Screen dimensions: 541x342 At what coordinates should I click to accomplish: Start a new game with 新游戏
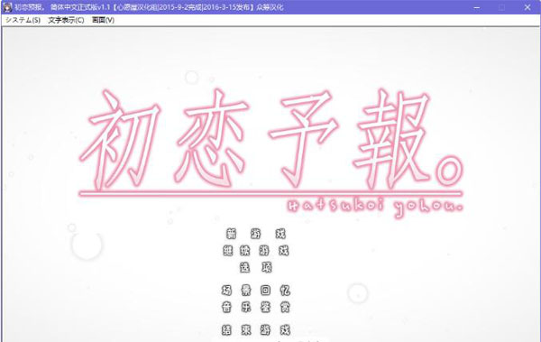pyautogui.click(x=256, y=234)
